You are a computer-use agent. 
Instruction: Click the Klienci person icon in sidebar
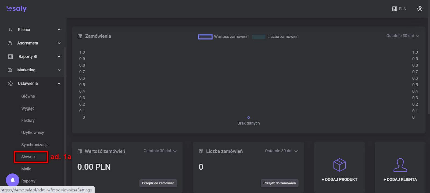pyautogui.click(x=10, y=30)
